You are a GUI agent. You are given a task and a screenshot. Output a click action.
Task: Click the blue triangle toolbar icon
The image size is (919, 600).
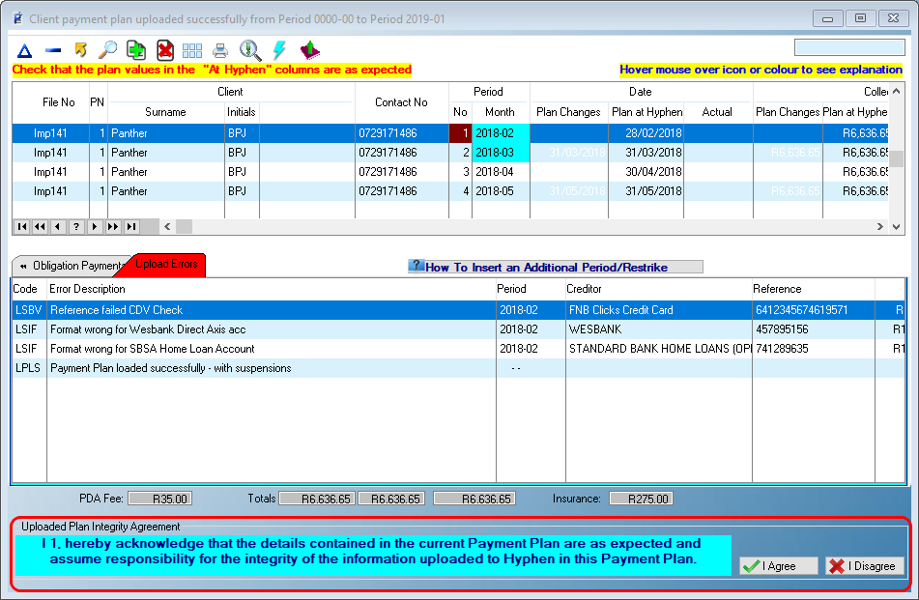(25, 50)
